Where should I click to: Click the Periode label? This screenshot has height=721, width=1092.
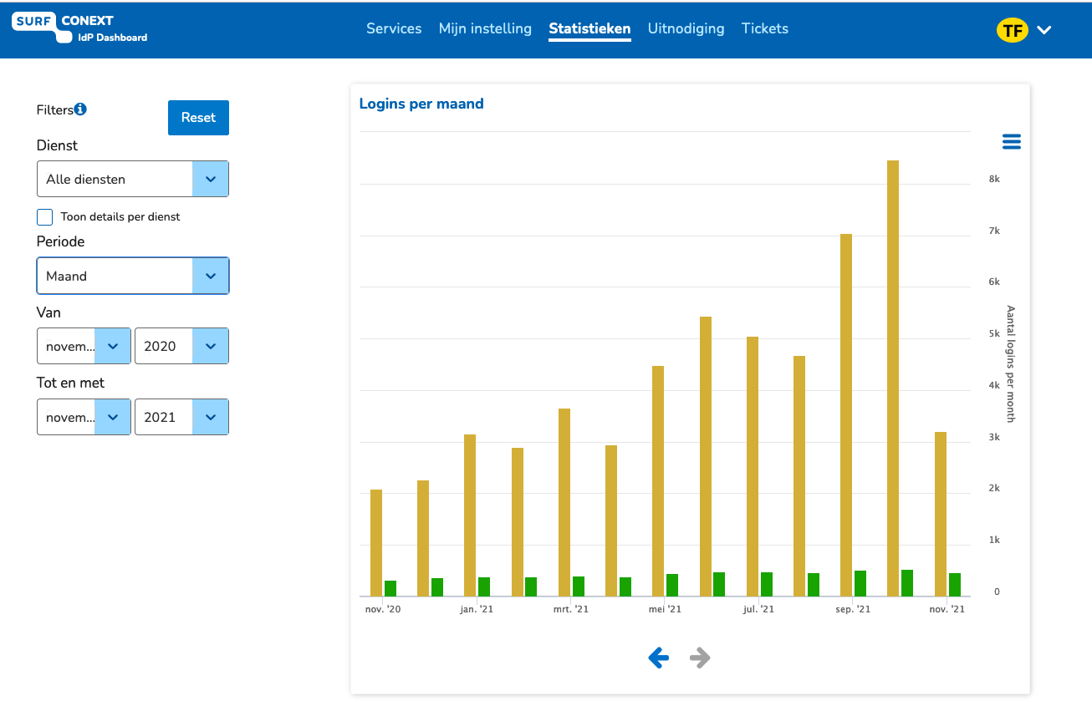61,241
